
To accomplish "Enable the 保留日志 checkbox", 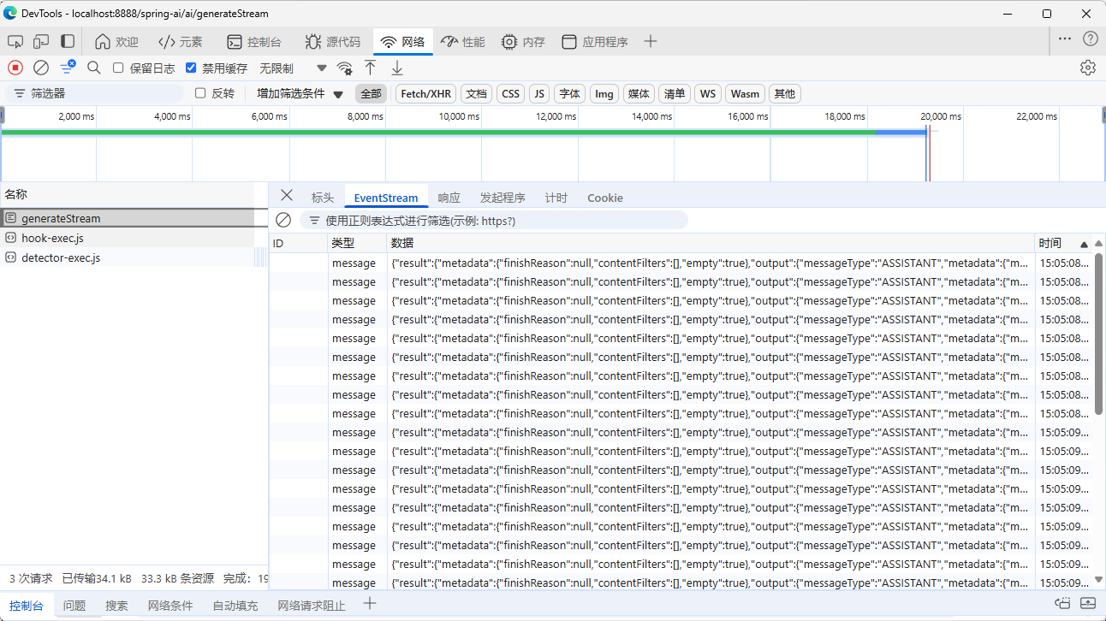I will (x=118, y=68).
